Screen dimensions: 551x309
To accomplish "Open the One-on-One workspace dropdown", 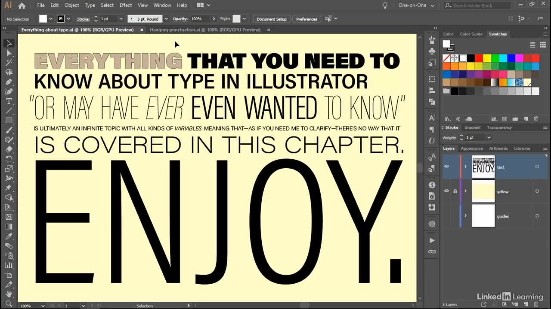I will point(417,6).
